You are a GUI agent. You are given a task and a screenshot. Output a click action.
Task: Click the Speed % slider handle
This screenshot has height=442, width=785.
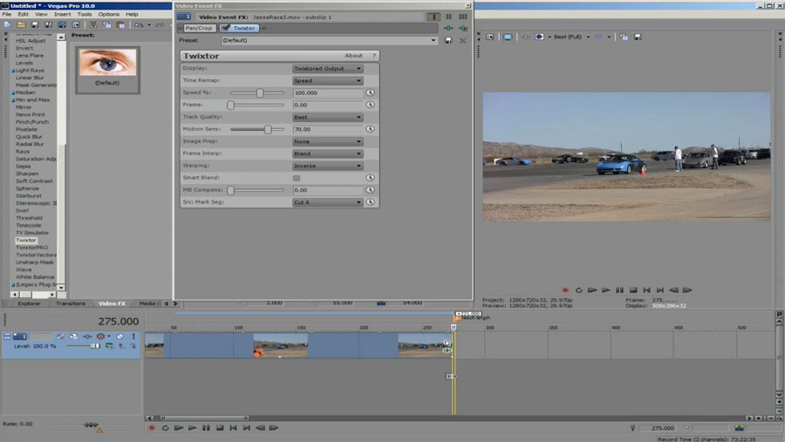pos(260,92)
